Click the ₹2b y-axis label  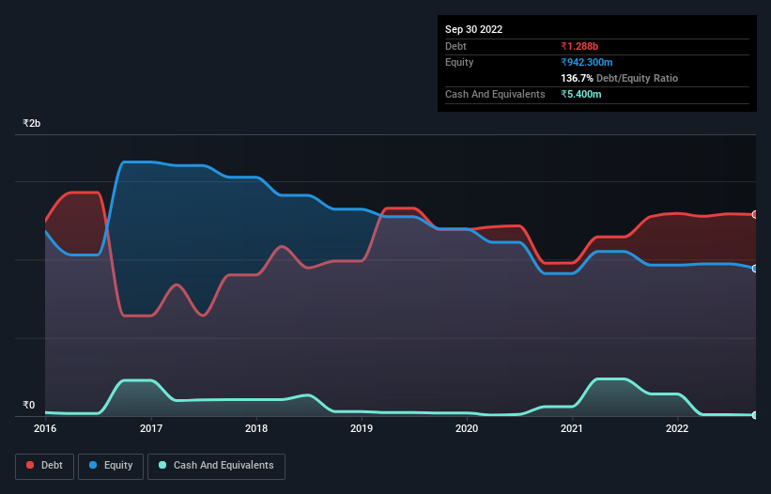click(32, 123)
